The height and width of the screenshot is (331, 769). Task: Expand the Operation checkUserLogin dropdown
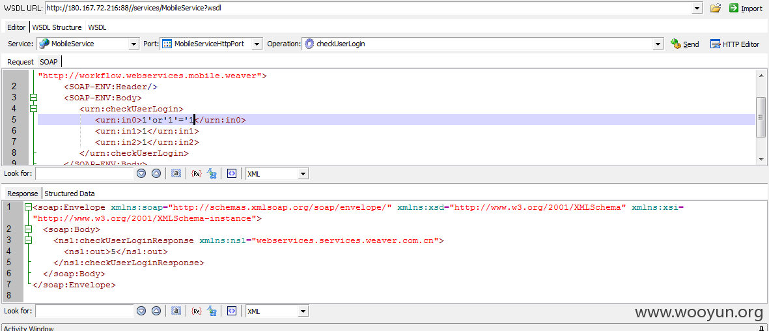click(658, 44)
